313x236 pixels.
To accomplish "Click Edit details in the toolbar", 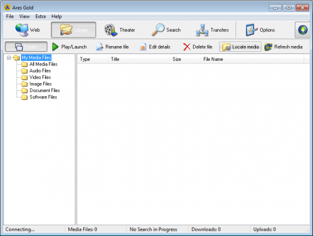I will tap(155, 47).
